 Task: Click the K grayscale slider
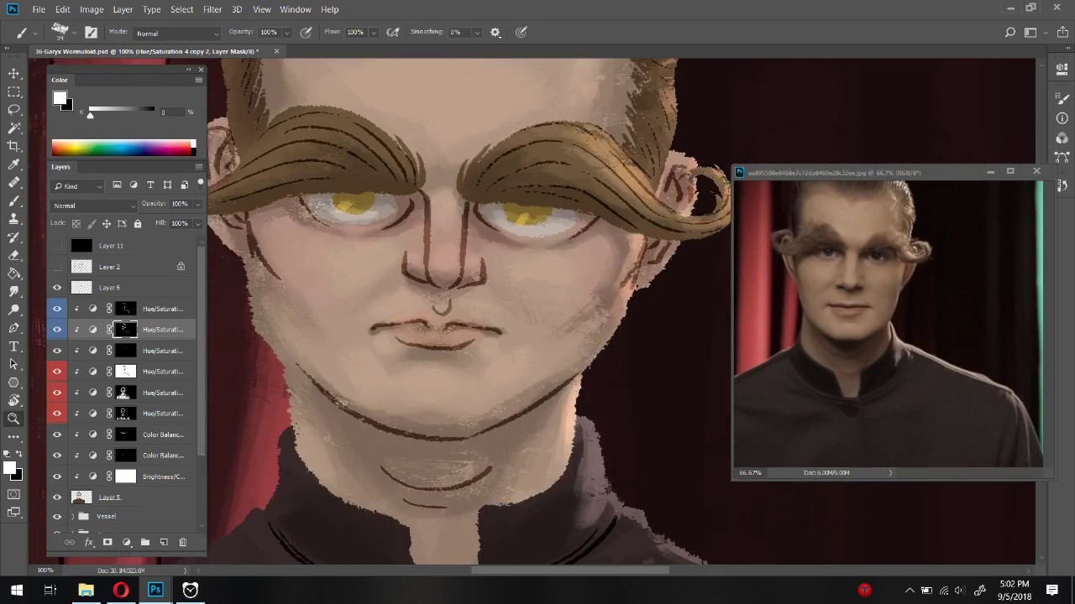click(x=122, y=110)
